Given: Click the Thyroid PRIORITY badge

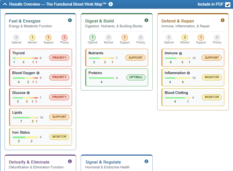Looking at the screenshot, I should coord(59,58).
